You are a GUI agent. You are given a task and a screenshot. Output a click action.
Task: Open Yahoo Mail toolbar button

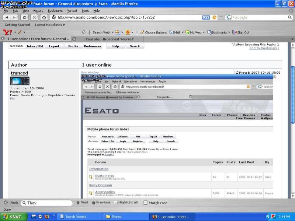pos(174,32)
